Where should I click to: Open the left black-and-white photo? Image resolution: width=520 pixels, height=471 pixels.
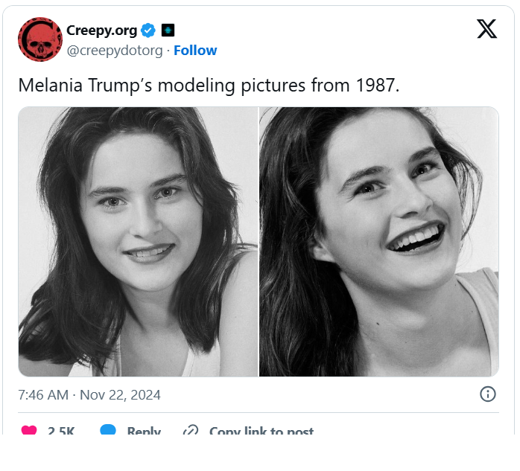pyautogui.click(x=138, y=242)
